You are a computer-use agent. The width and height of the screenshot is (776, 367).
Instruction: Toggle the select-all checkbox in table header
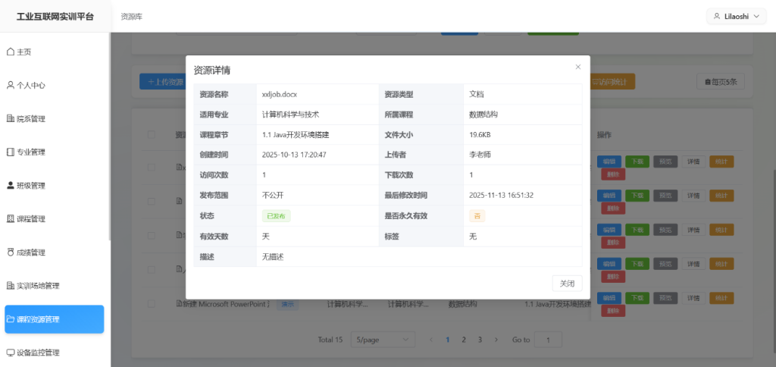coord(152,135)
